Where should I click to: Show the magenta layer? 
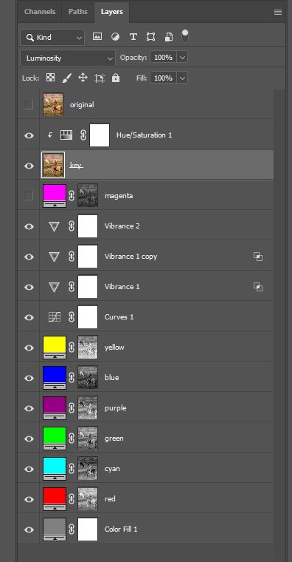pyautogui.click(x=29, y=196)
